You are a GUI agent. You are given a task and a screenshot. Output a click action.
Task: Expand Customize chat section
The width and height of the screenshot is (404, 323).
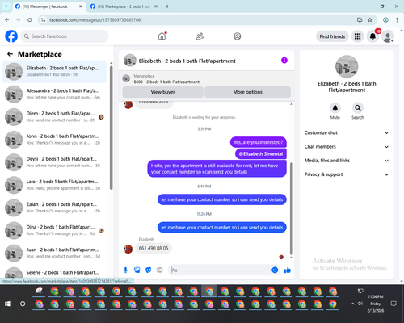pyautogui.click(x=347, y=132)
